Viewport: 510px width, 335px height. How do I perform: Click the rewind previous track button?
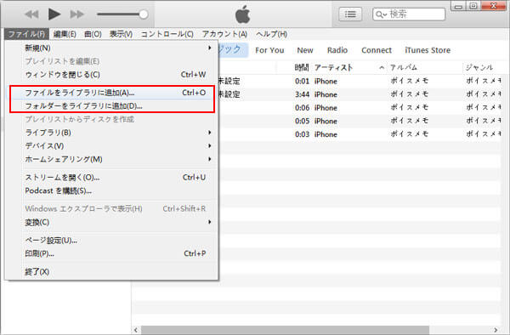(31, 14)
